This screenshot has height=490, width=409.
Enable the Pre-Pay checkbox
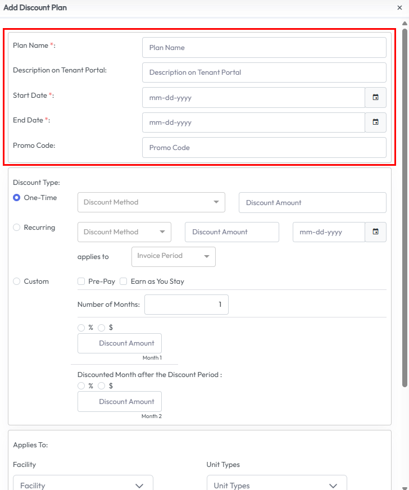(x=81, y=282)
